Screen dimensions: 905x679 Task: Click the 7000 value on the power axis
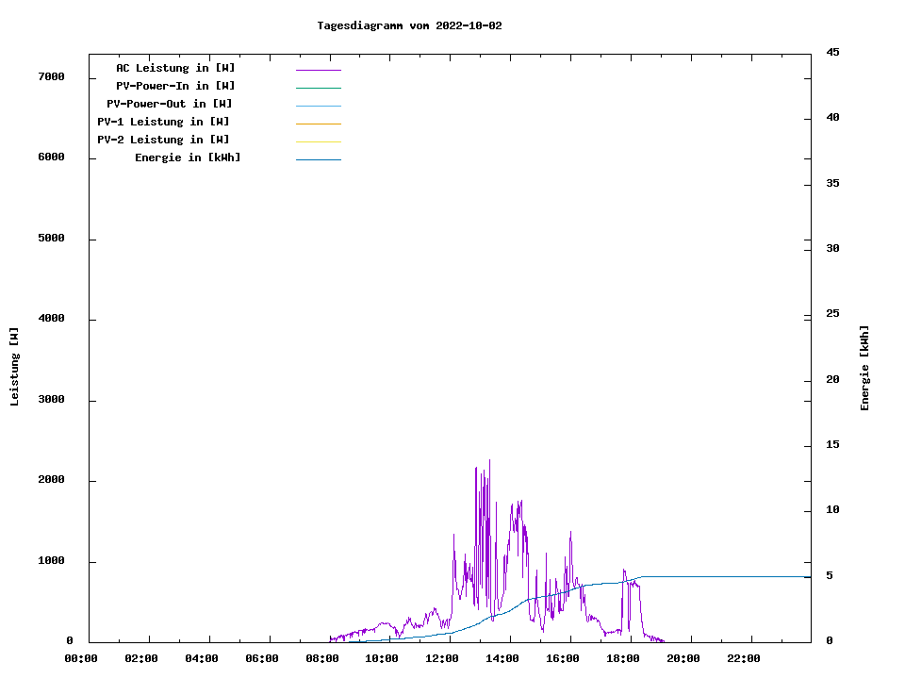(x=51, y=76)
